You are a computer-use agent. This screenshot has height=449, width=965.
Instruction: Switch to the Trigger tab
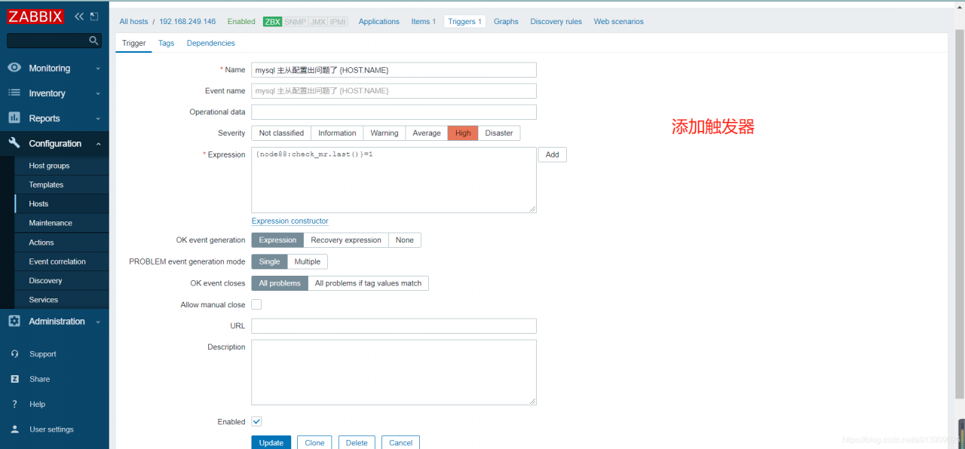[134, 43]
